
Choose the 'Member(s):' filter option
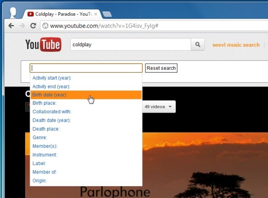coord(86,146)
